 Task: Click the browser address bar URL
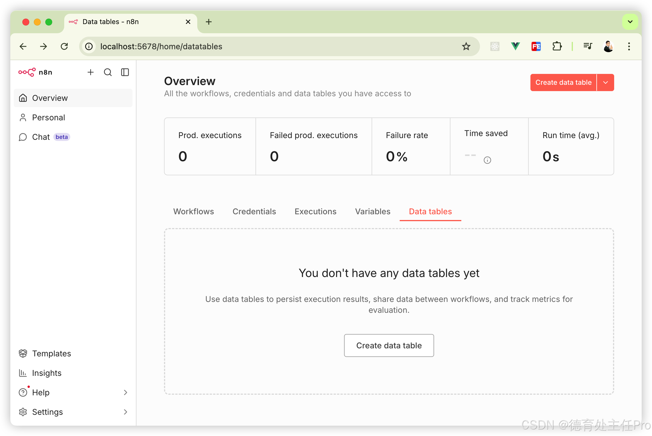pos(161,46)
